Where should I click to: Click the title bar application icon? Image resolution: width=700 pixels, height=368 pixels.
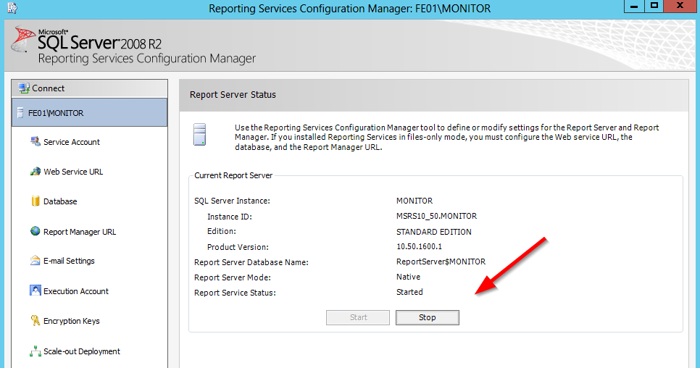pos(12,7)
